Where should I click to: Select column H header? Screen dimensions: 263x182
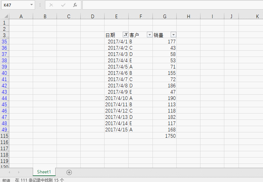188,16
